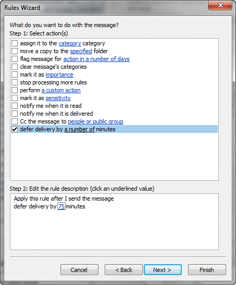Image resolution: width=236 pixels, height=285 pixels.
Task: Check 'assign it to the category' checkbox
Action: (15, 43)
